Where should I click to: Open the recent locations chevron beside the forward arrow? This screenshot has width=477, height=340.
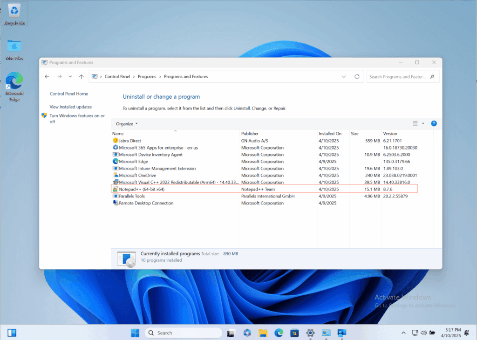[70, 76]
